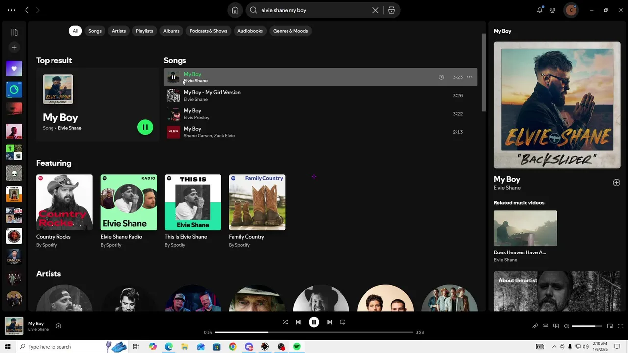Click the Browse icon beside search field
Viewport: 628px width, 353px height.
[392, 10]
